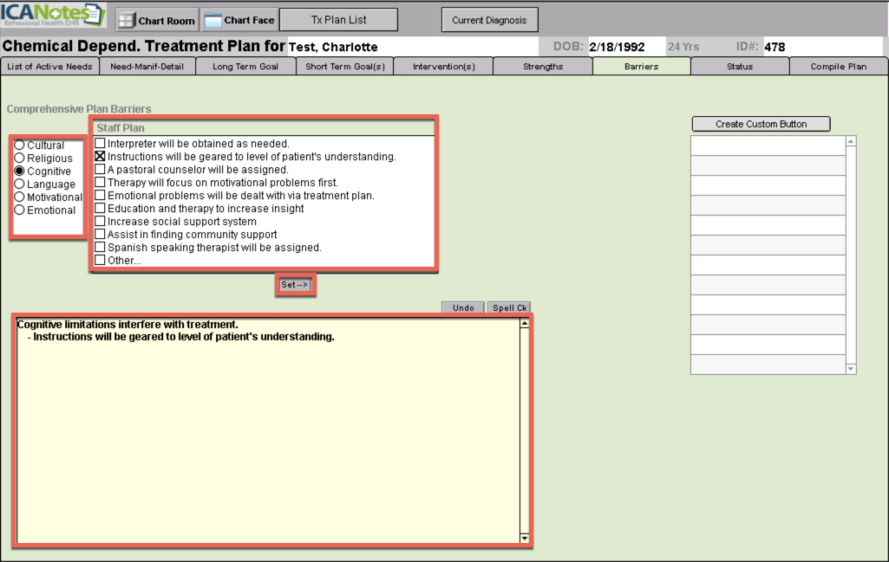Image resolution: width=889 pixels, height=562 pixels.
Task: Select the Emotional barrier option
Action: 19,210
